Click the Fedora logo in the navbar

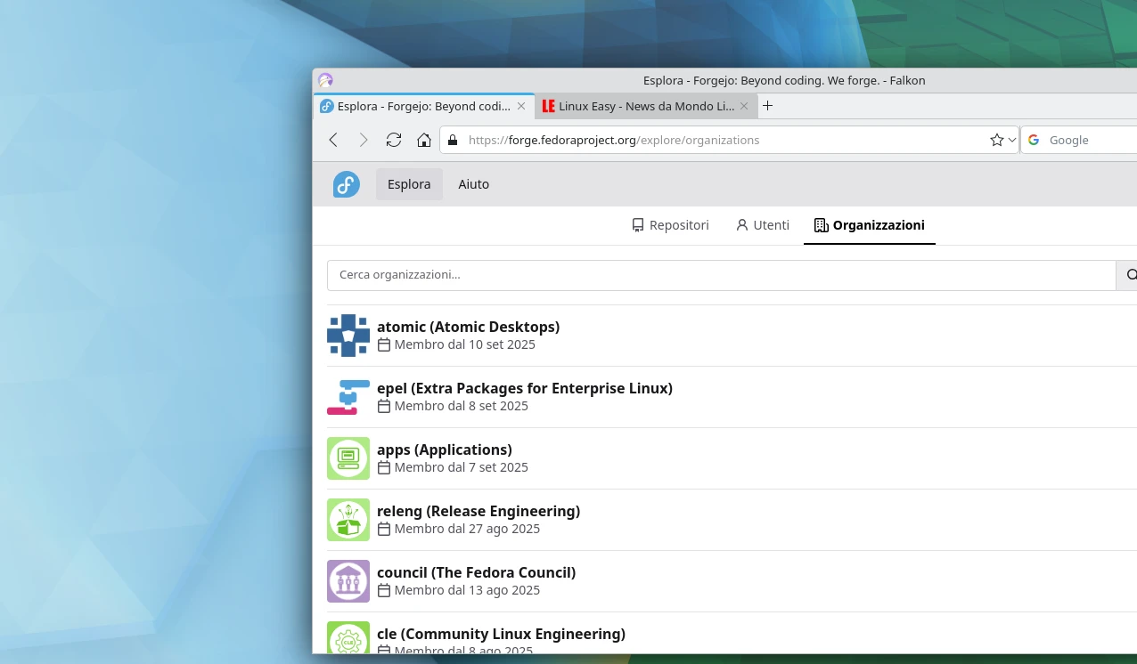pyautogui.click(x=347, y=184)
